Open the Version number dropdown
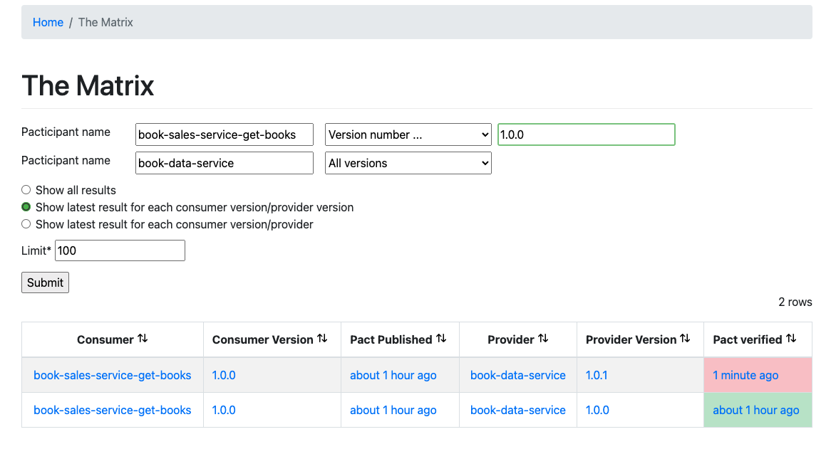 [408, 134]
